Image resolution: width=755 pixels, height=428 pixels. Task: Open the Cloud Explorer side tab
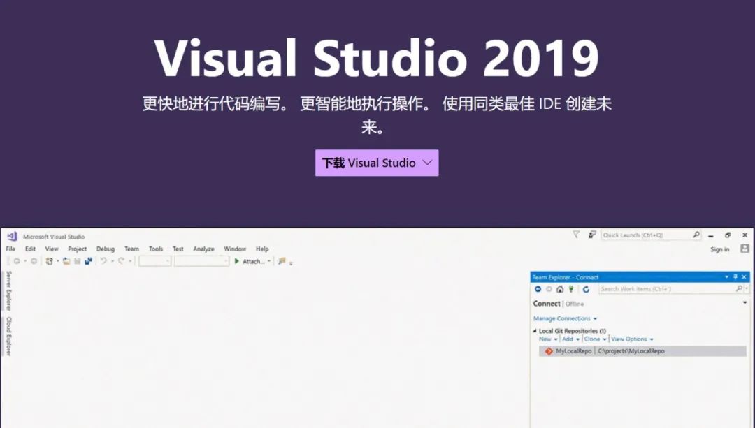click(x=8, y=336)
